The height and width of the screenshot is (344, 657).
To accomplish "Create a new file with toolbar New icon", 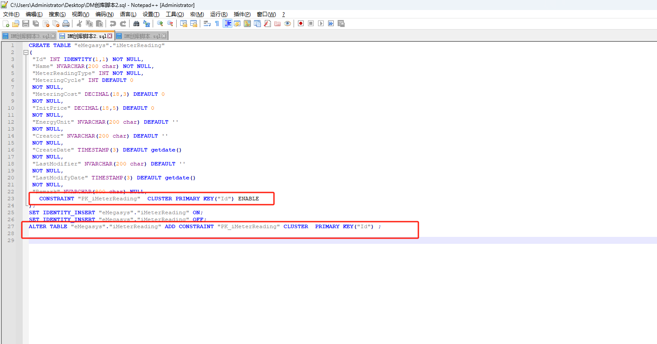I will coord(6,24).
